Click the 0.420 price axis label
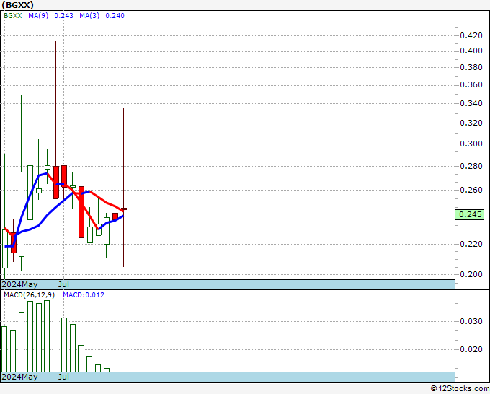Viewport: 490px width, 394px height. [x=471, y=35]
